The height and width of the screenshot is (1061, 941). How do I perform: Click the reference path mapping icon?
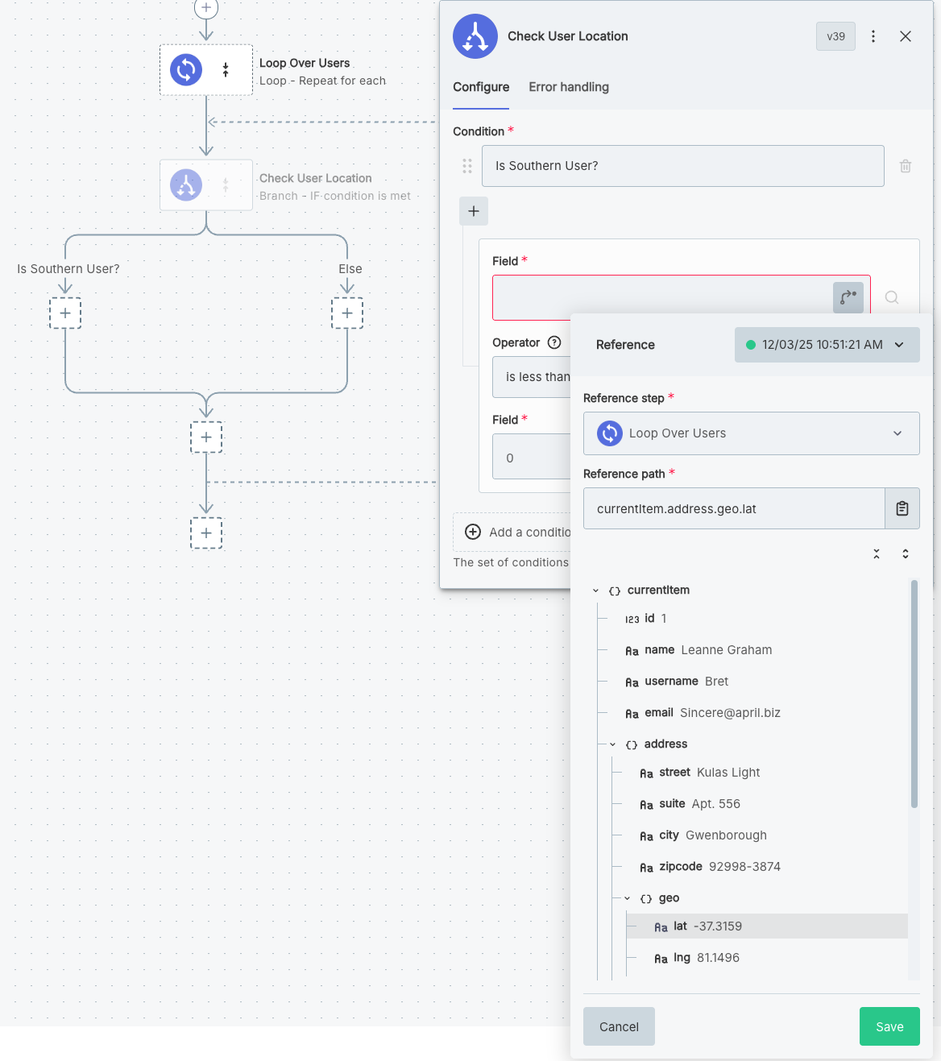point(848,297)
